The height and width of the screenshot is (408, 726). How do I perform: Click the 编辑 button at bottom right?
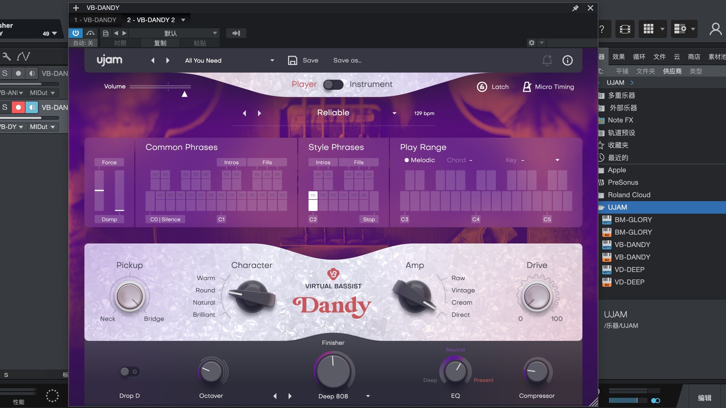704,398
